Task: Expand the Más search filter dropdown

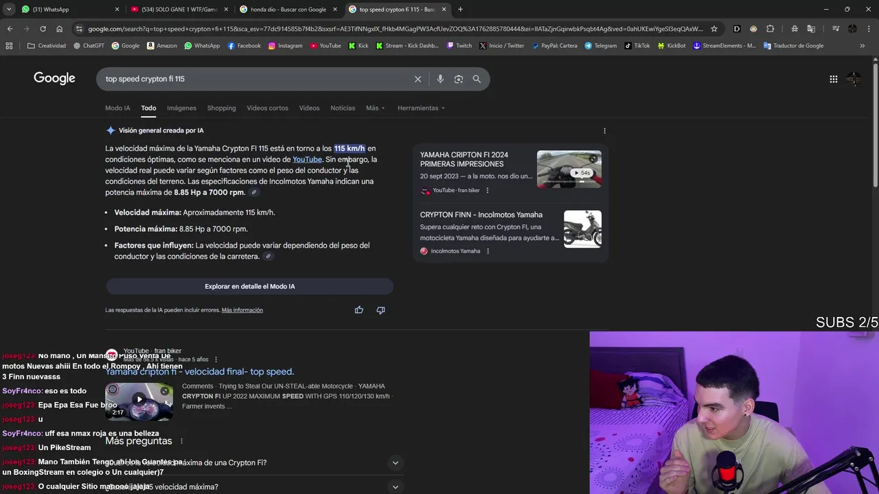Action: (375, 108)
